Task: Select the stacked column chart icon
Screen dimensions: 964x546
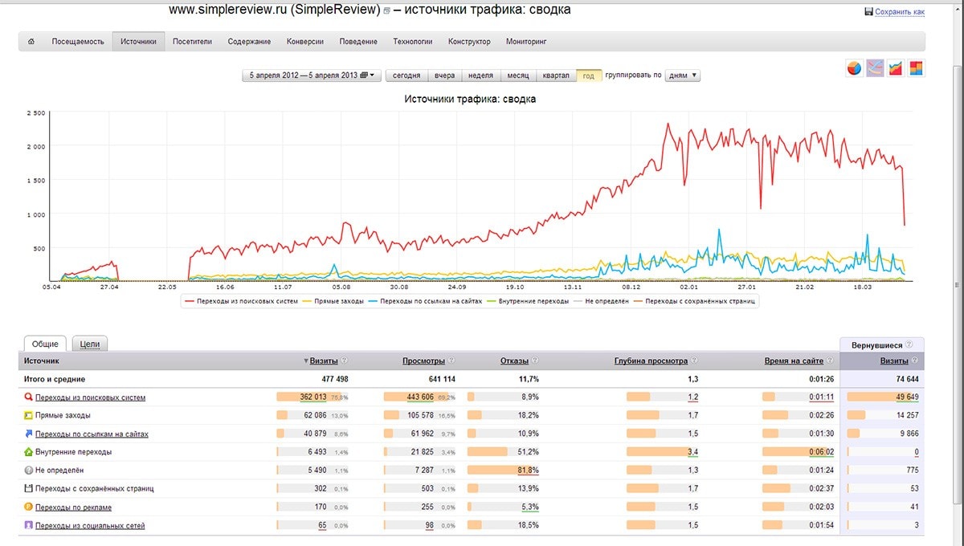Action: pos(916,69)
